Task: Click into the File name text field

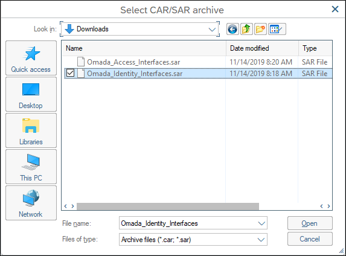Action: 188,223
